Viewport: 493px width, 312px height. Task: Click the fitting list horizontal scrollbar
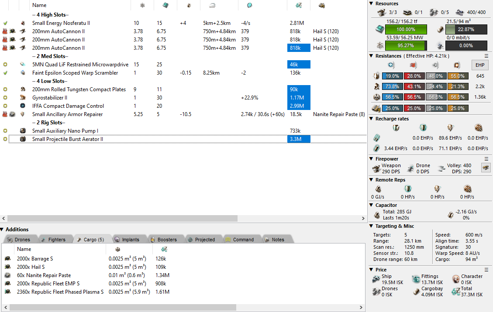(122, 218)
